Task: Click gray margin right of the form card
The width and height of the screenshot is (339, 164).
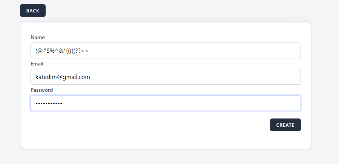Action: pos(325,86)
